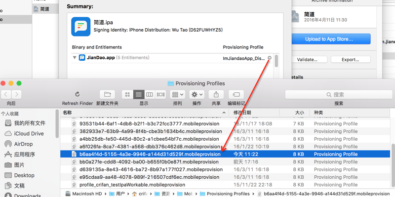Click the ImJiandaoApp_Dis provisioning profile name
This screenshot has height=197, width=395.
(x=244, y=58)
